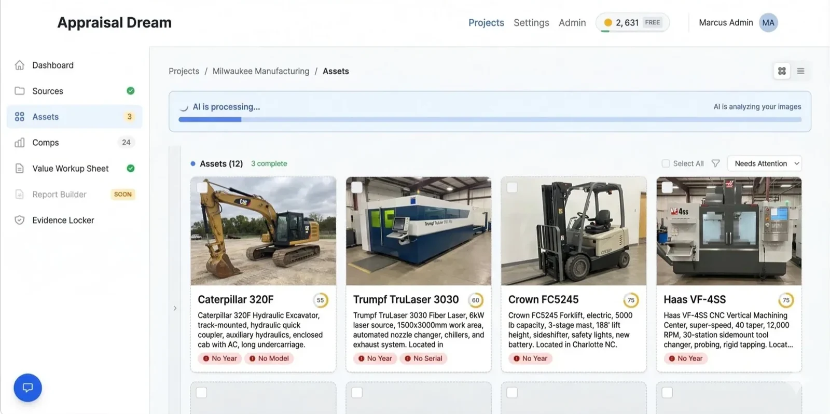Click the green check beside Sources
This screenshot has width=830, height=414.
(131, 91)
